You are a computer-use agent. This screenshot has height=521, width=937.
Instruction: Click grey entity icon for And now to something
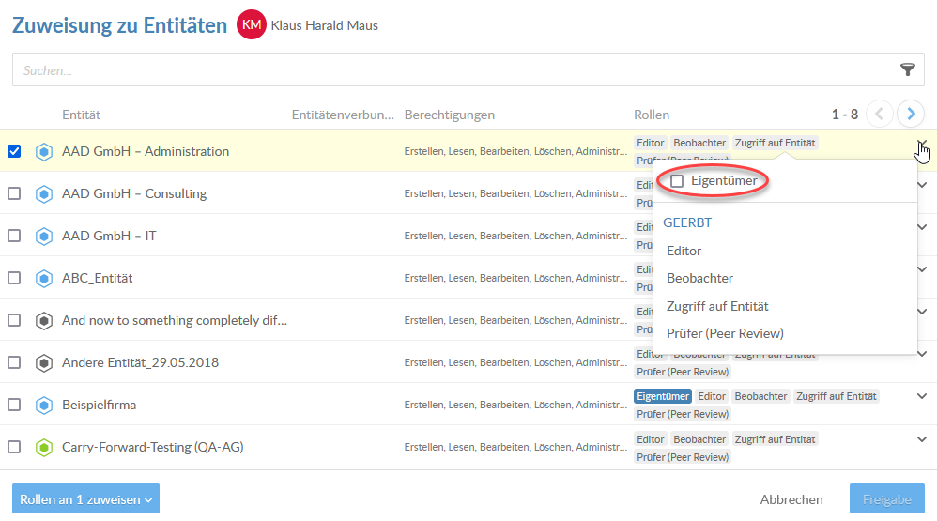point(43,321)
